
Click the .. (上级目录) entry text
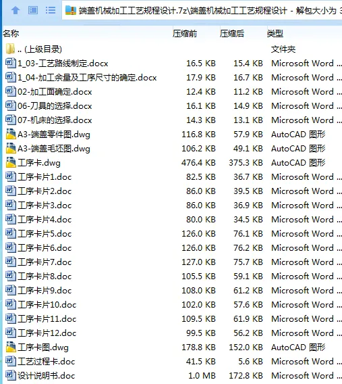pyautogui.click(x=40, y=49)
